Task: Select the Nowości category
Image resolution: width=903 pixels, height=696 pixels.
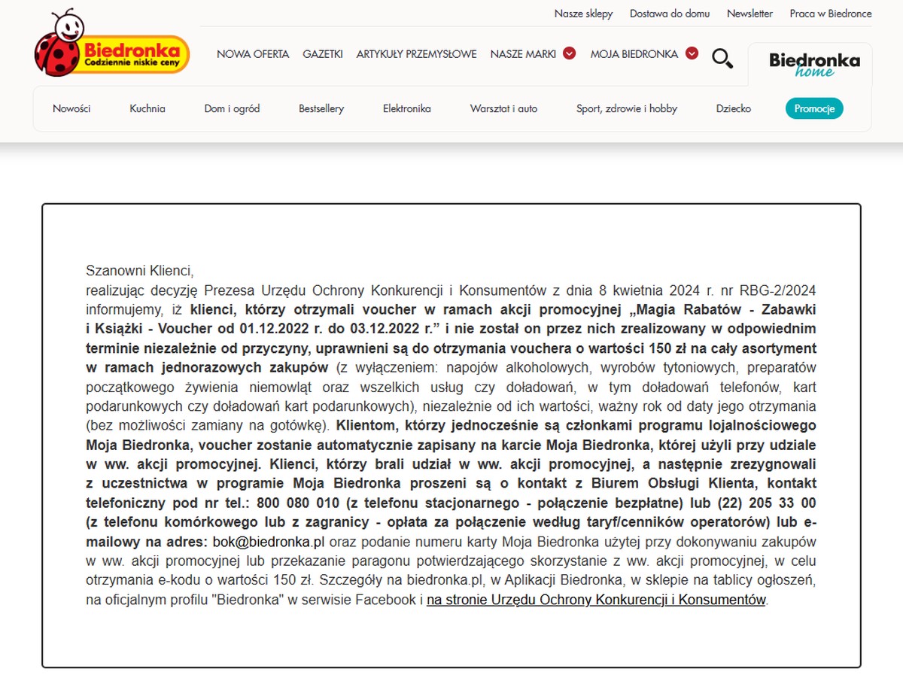Action: click(x=71, y=108)
